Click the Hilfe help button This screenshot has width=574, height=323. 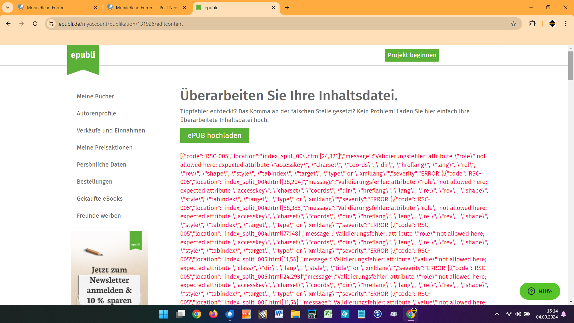540,291
